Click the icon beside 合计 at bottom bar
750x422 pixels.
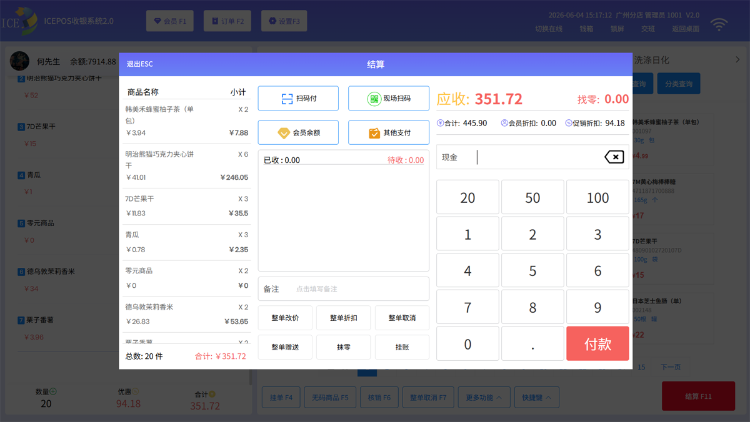(x=212, y=394)
